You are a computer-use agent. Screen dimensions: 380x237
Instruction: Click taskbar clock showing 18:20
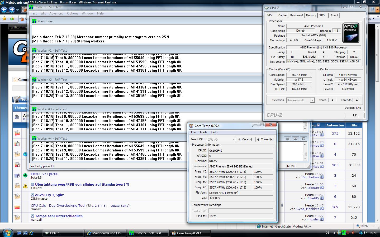(373, 233)
